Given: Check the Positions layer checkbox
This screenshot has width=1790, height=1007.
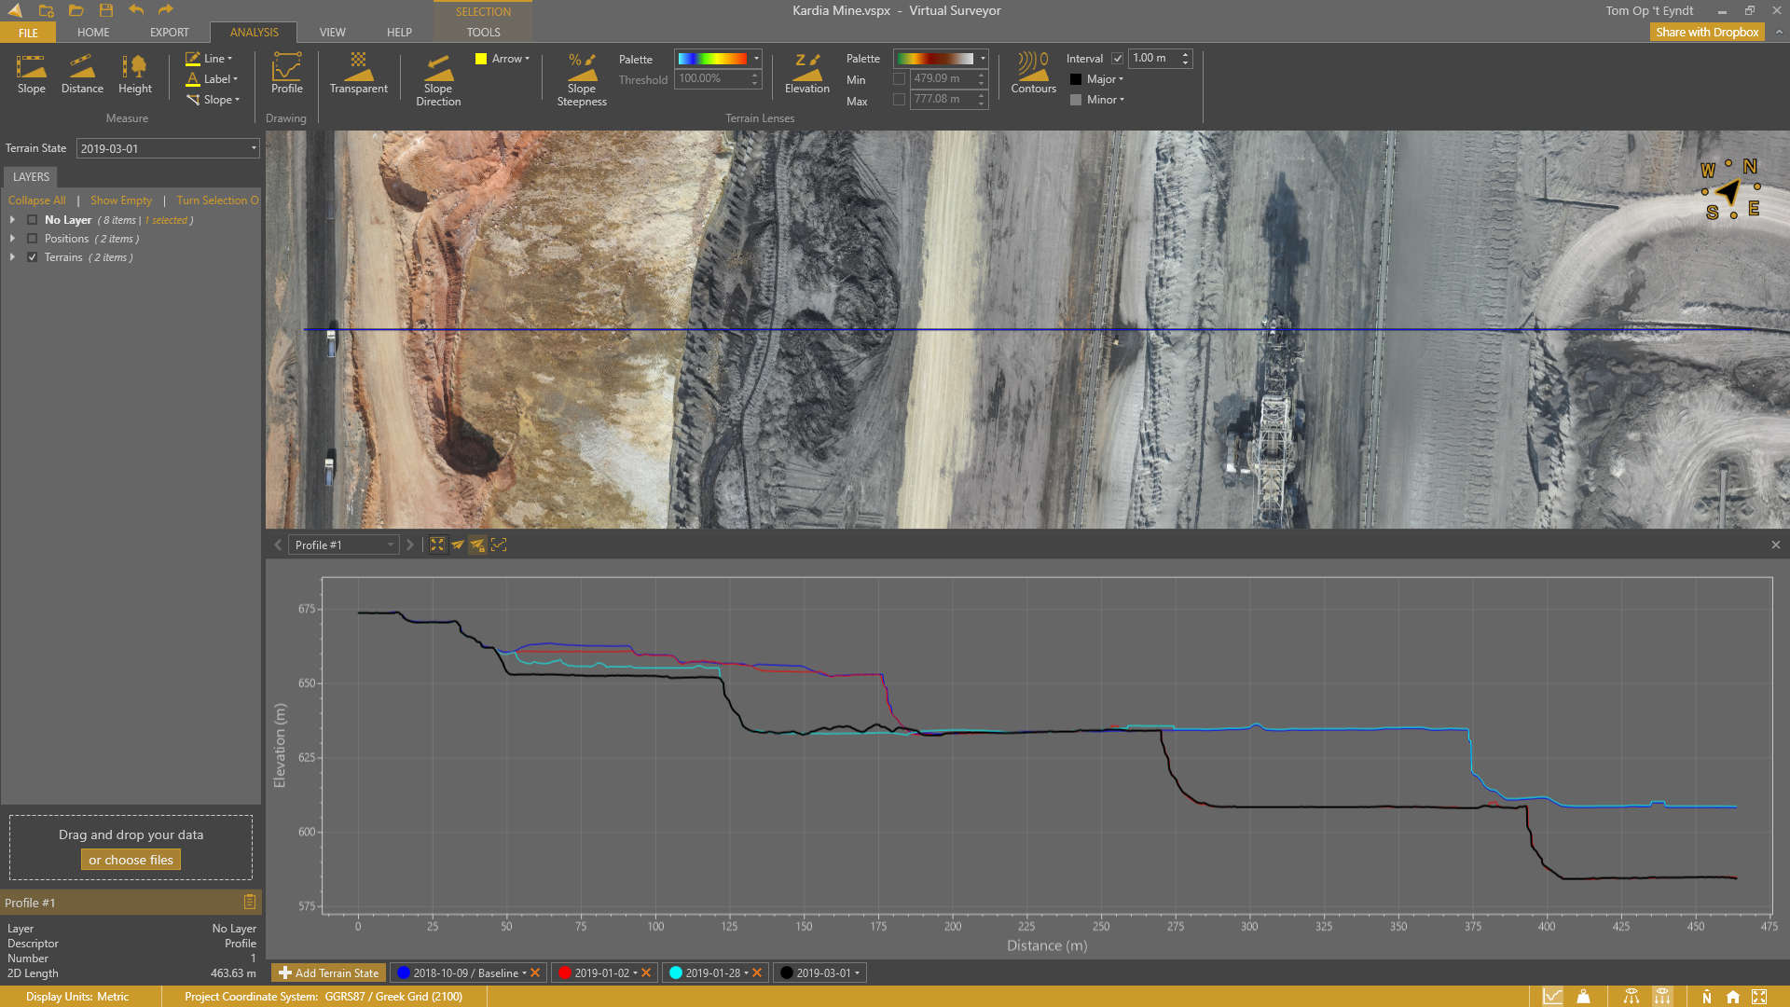Looking at the screenshot, I should (x=33, y=239).
